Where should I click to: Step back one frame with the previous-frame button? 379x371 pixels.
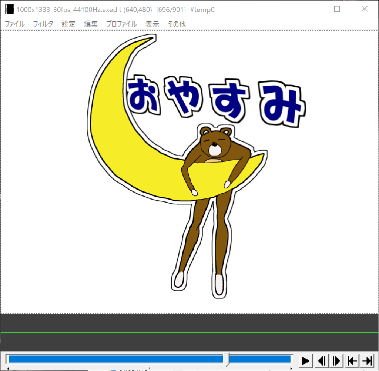click(x=321, y=360)
